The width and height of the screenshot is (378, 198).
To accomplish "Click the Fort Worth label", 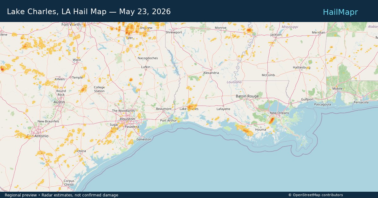I will (x=71, y=25).
